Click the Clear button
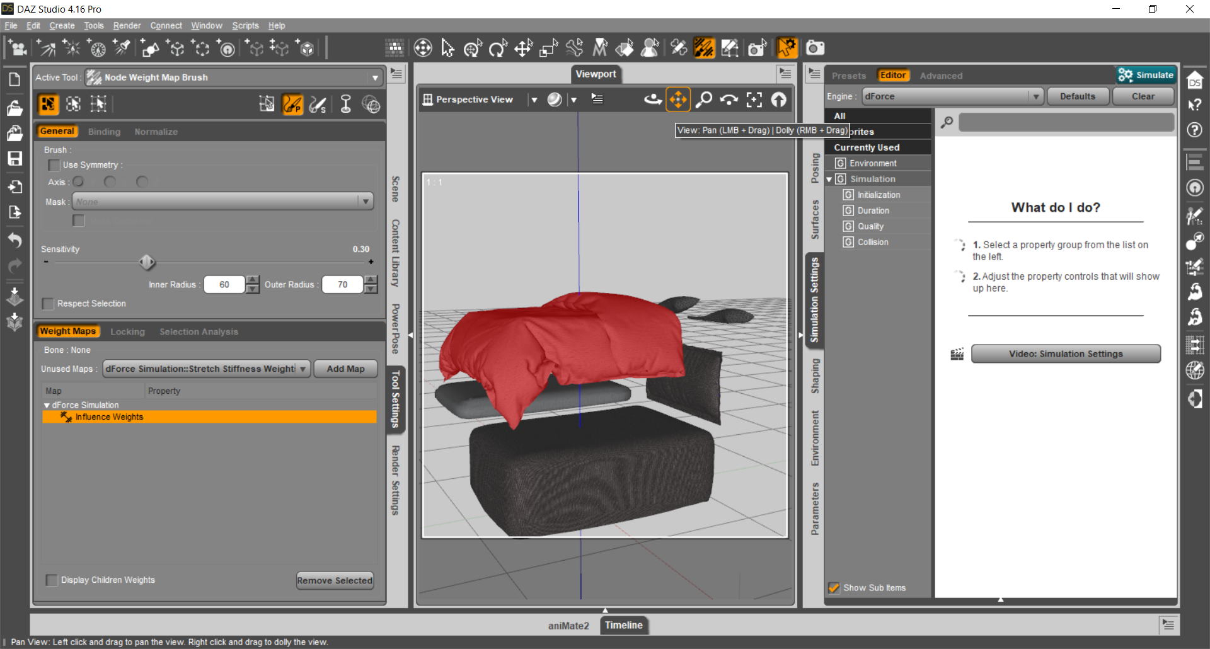 [x=1143, y=96]
